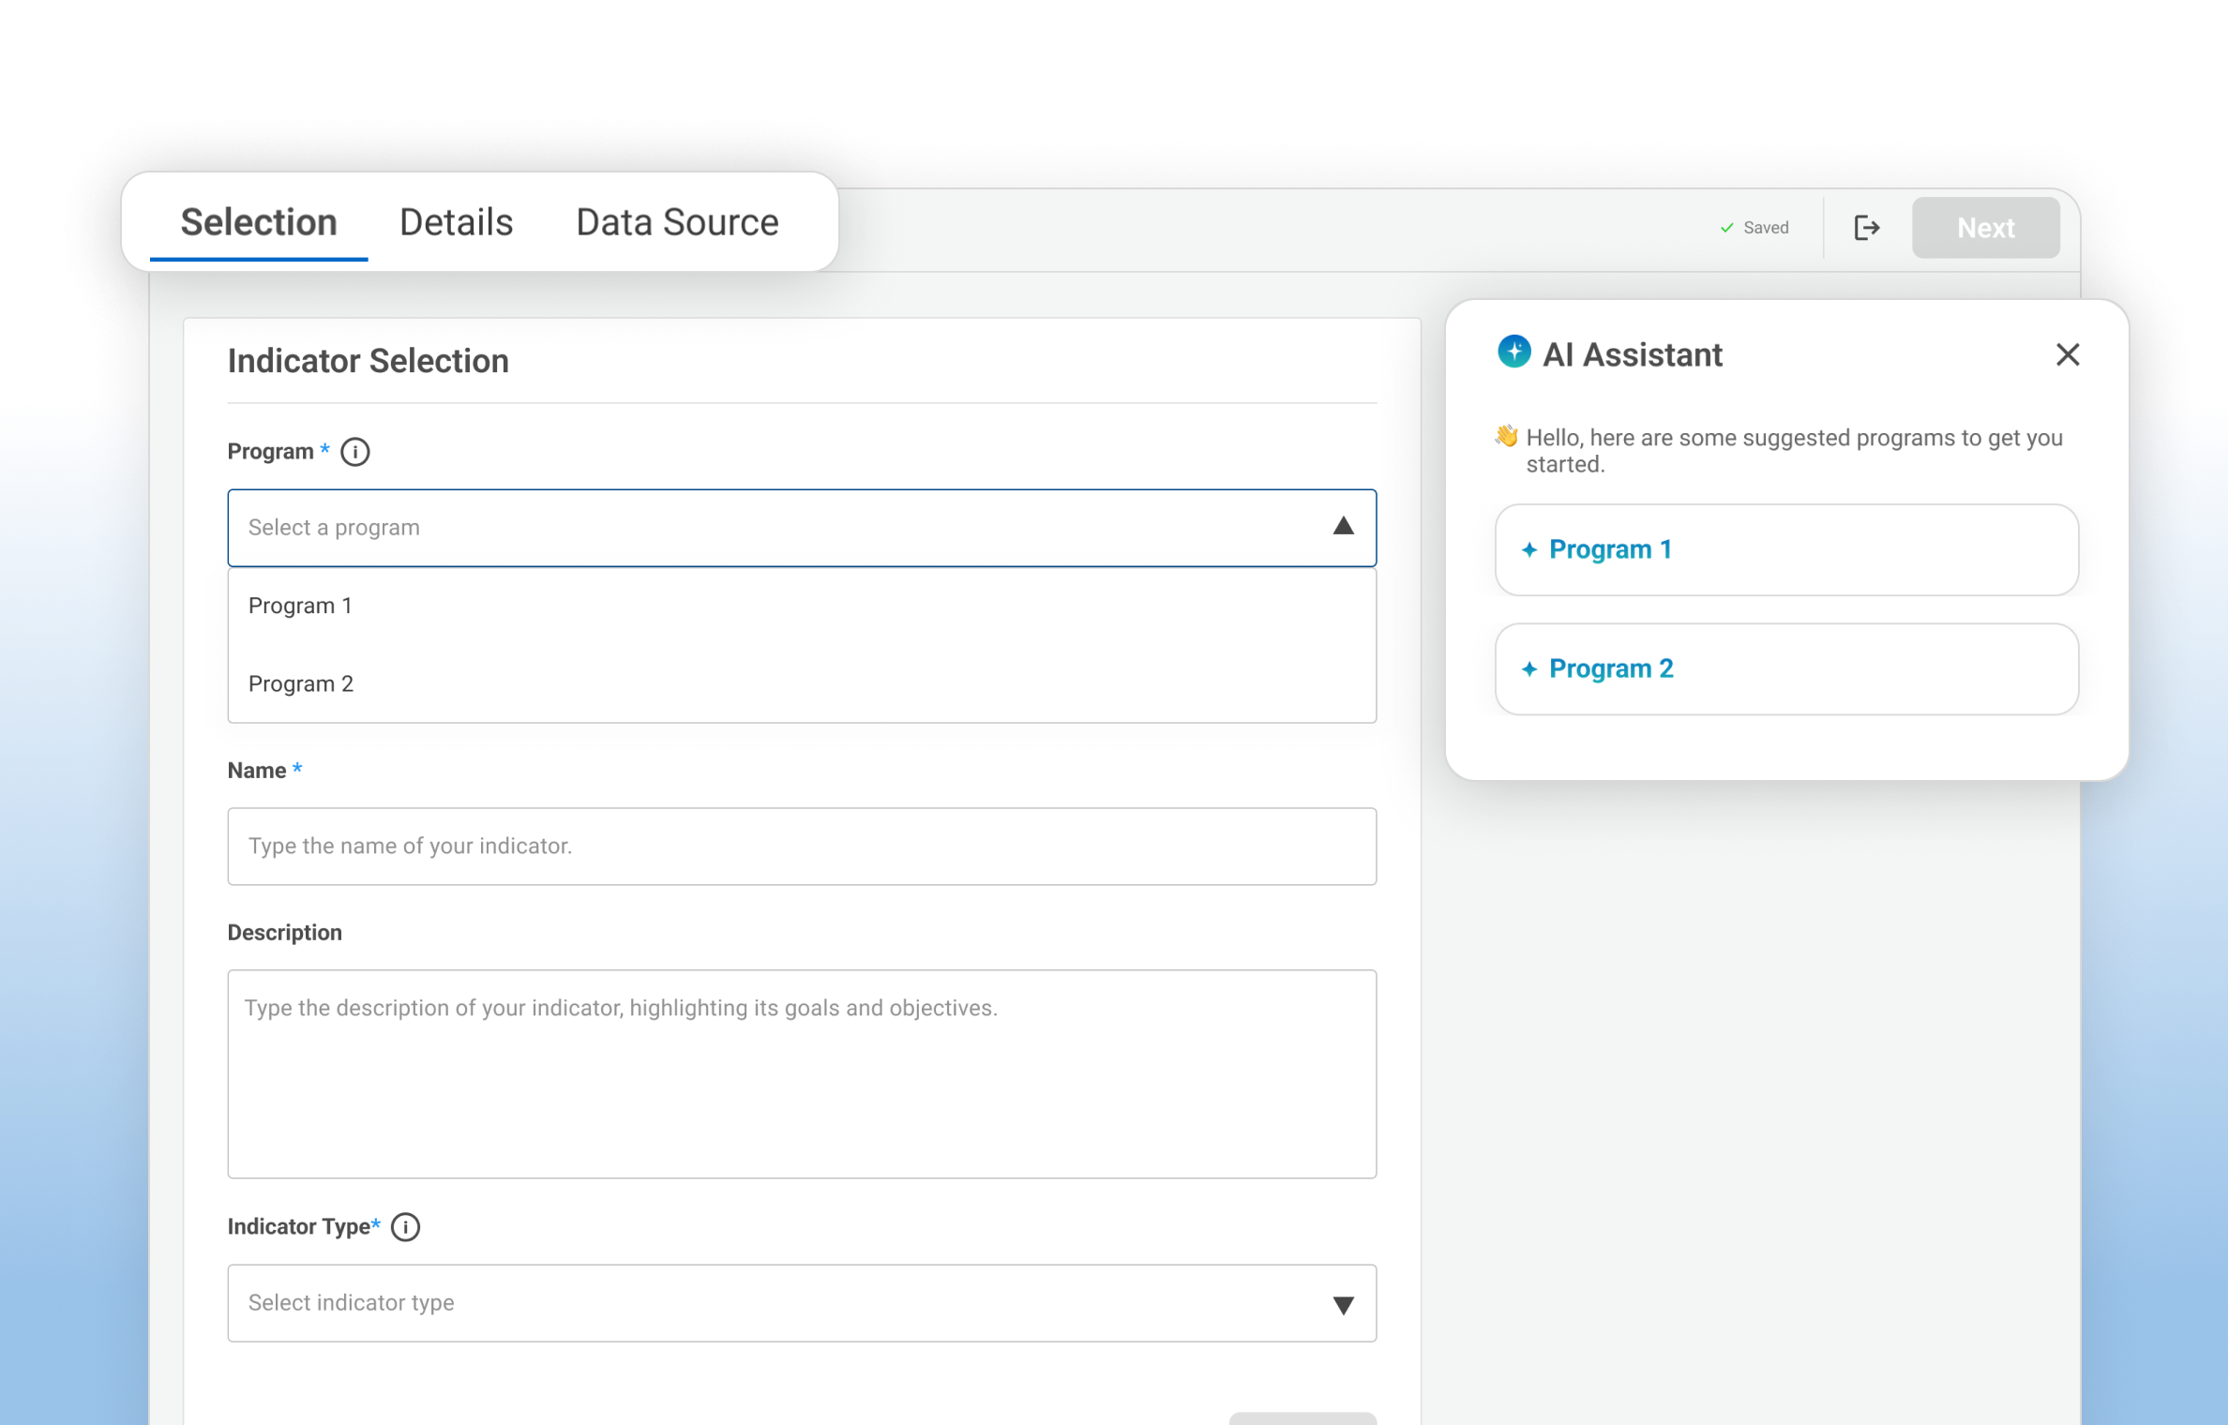2228x1425 pixels.
Task: Focus the indicator Name input field
Action: click(801, 847)
